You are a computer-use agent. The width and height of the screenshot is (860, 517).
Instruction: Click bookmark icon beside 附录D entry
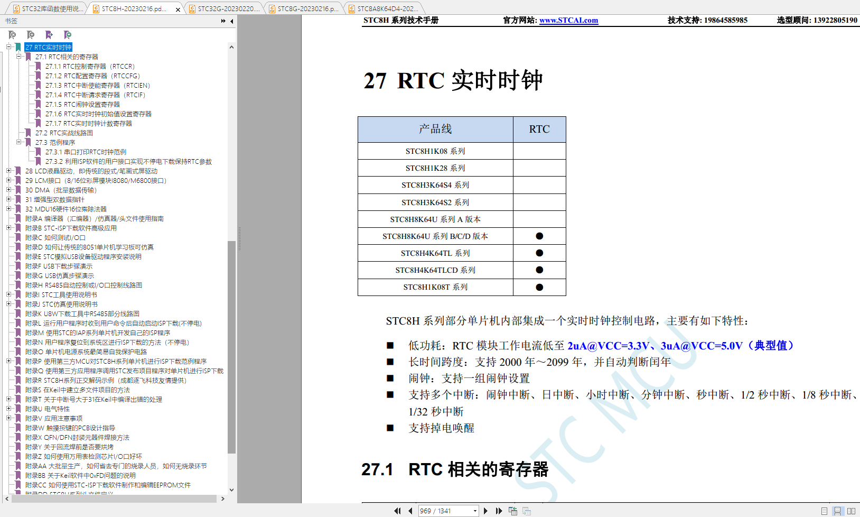pyautogui.click(x=18, y=247)
